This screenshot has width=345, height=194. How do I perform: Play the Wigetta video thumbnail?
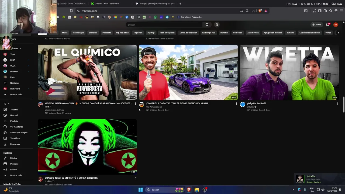(289, 72)
